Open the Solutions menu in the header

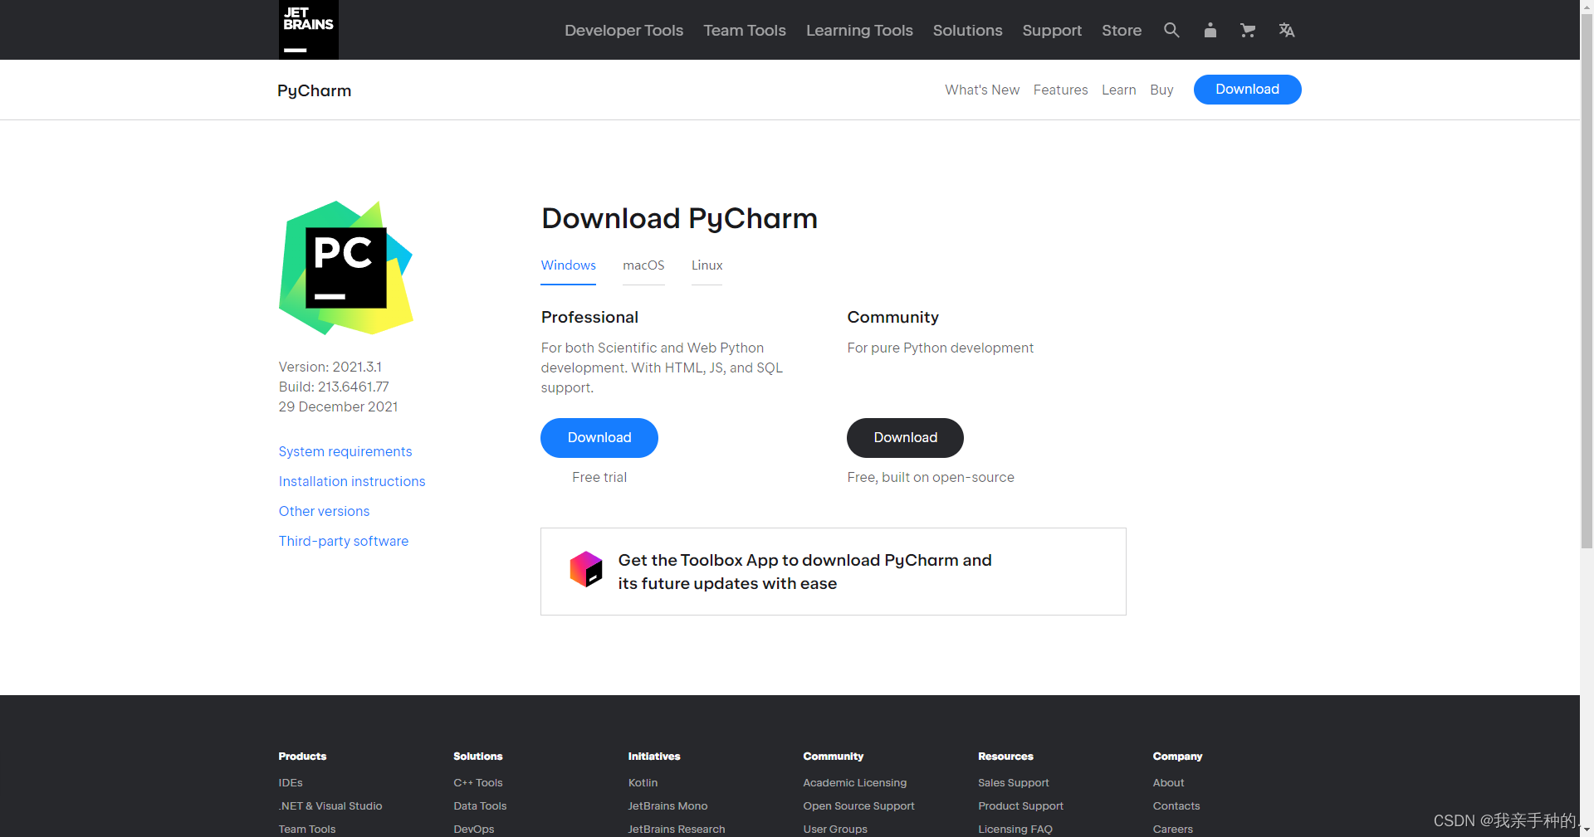point(967,31)
